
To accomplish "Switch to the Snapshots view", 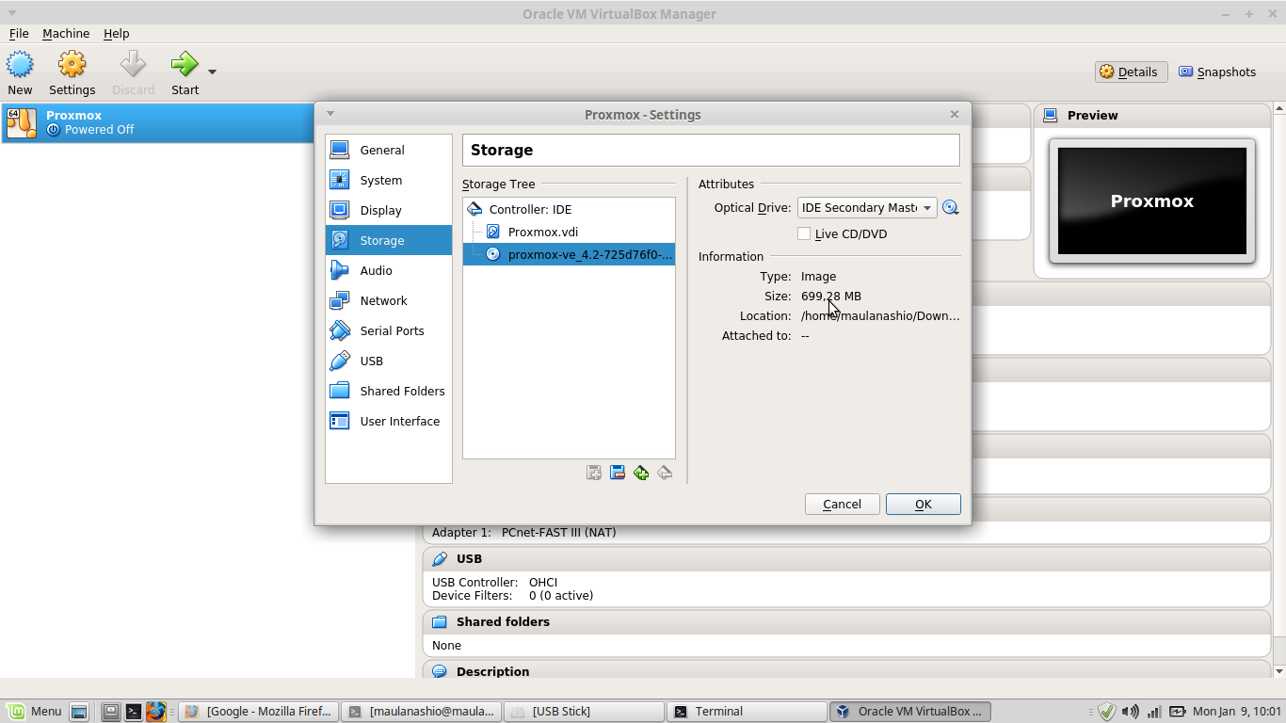I will 1217,72.
